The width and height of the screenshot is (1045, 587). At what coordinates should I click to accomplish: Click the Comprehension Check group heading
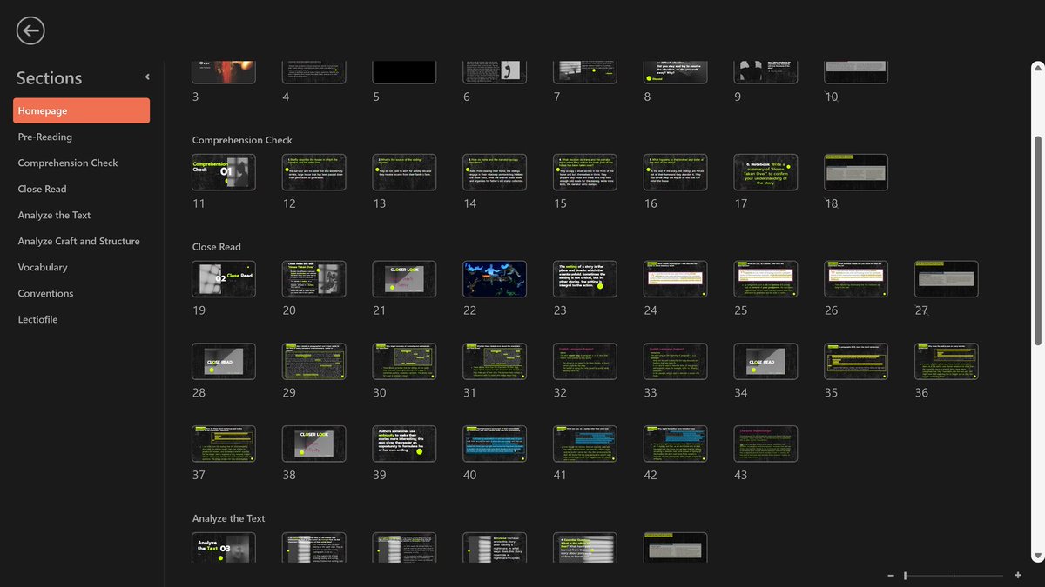pos(242,140)
